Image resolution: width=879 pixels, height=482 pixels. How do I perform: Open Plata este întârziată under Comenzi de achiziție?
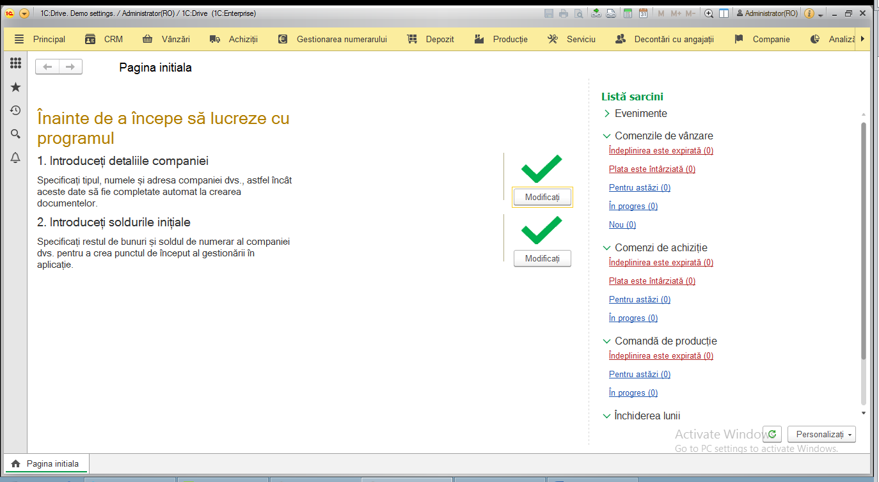click(652, 281)
